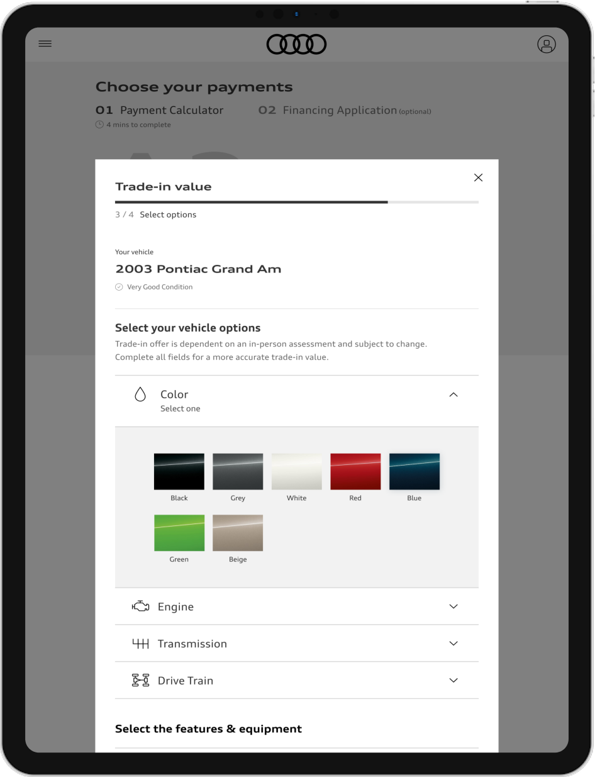Click the 'Trade-in value' dialog title

coord(164,187)
